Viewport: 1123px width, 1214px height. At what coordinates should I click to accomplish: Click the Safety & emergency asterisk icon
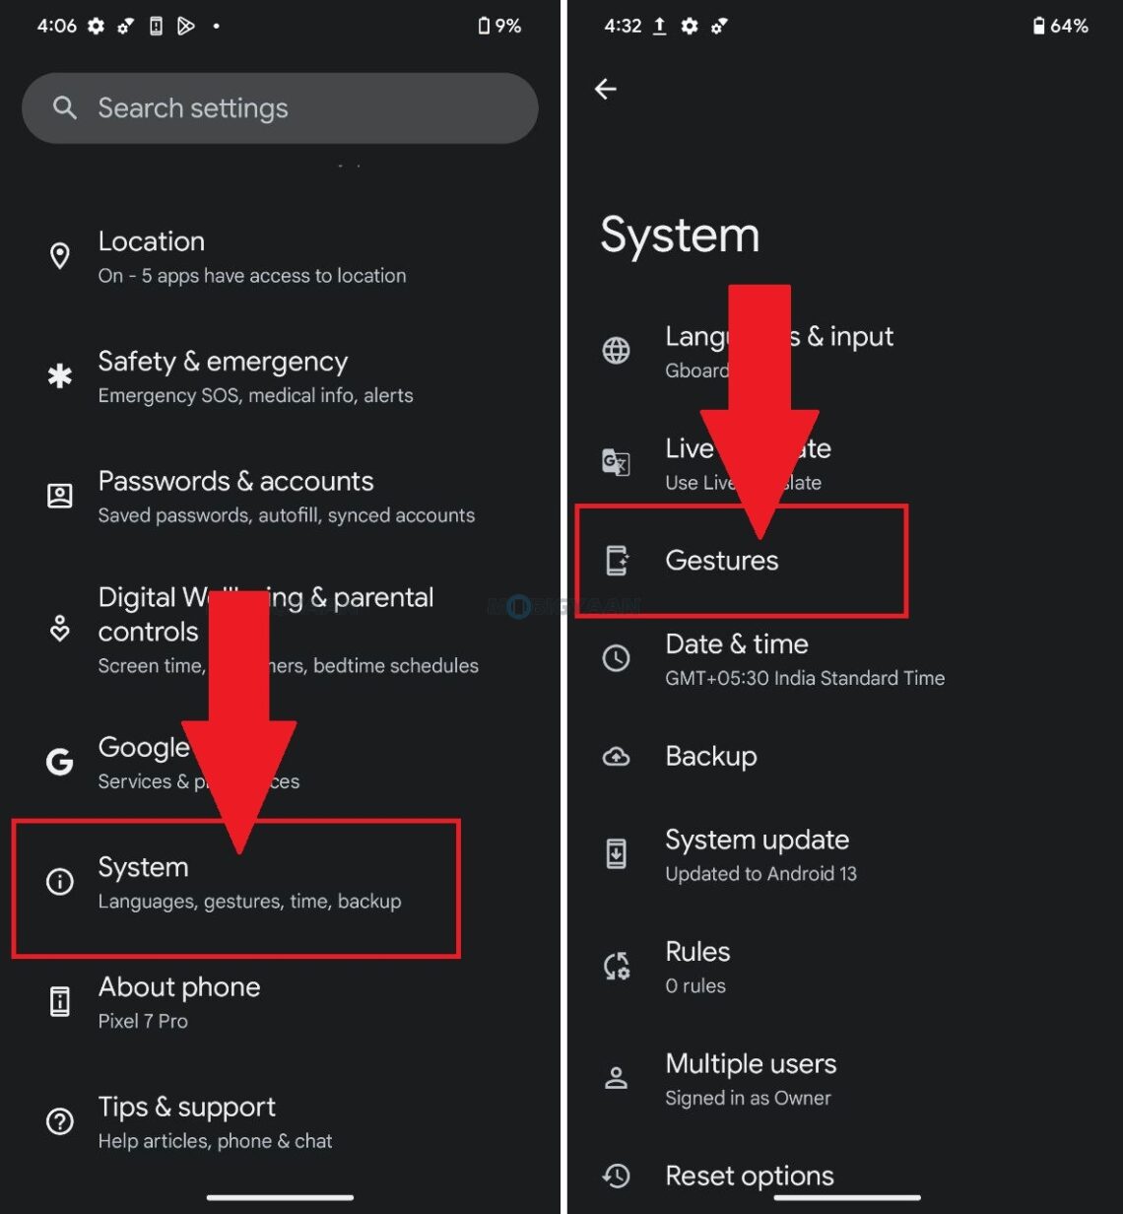point(60,376)
